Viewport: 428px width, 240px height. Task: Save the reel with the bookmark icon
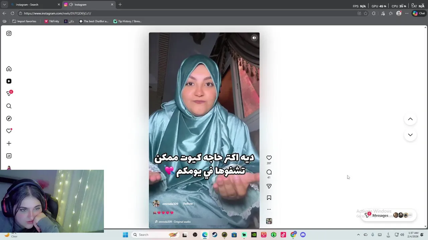269,198
